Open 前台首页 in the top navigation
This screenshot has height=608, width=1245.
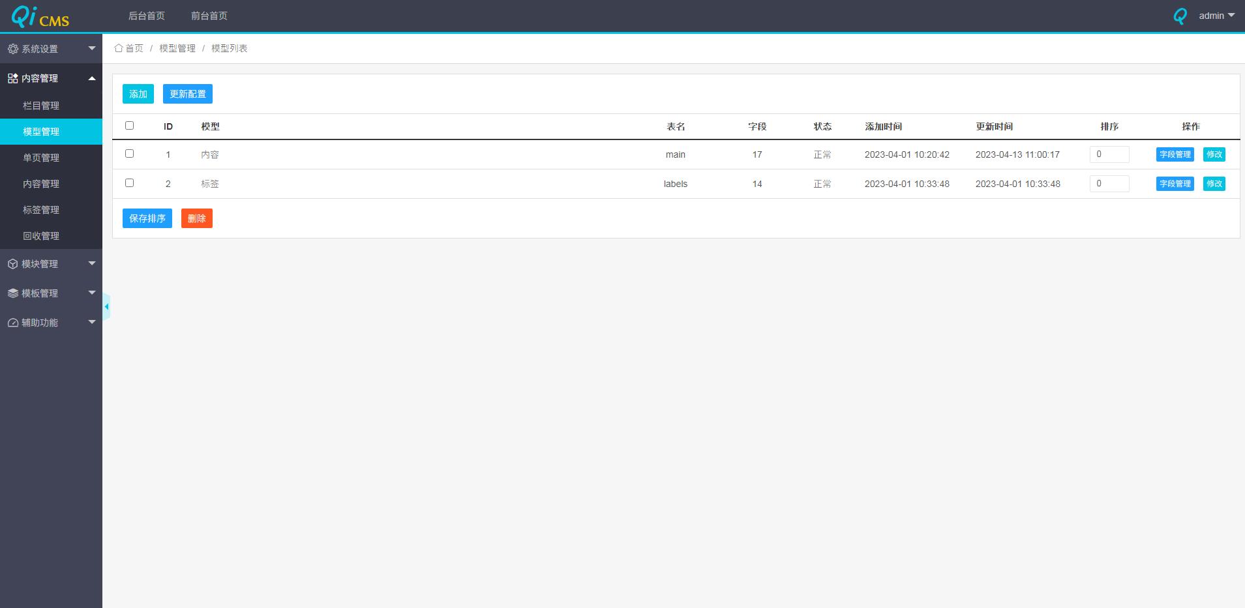click(x=209, y=16)
